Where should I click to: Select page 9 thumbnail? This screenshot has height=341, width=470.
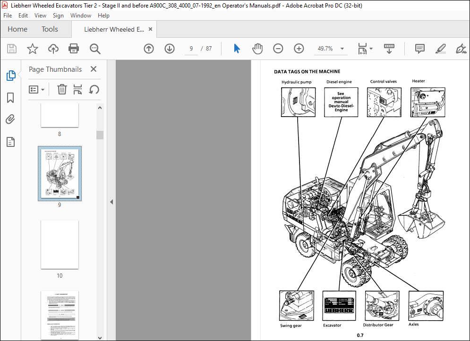point(60,173)
